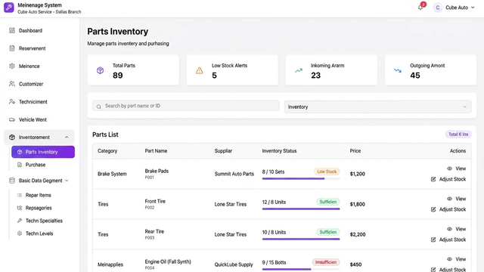Click the Repsagories icon

tap(20, 208)
